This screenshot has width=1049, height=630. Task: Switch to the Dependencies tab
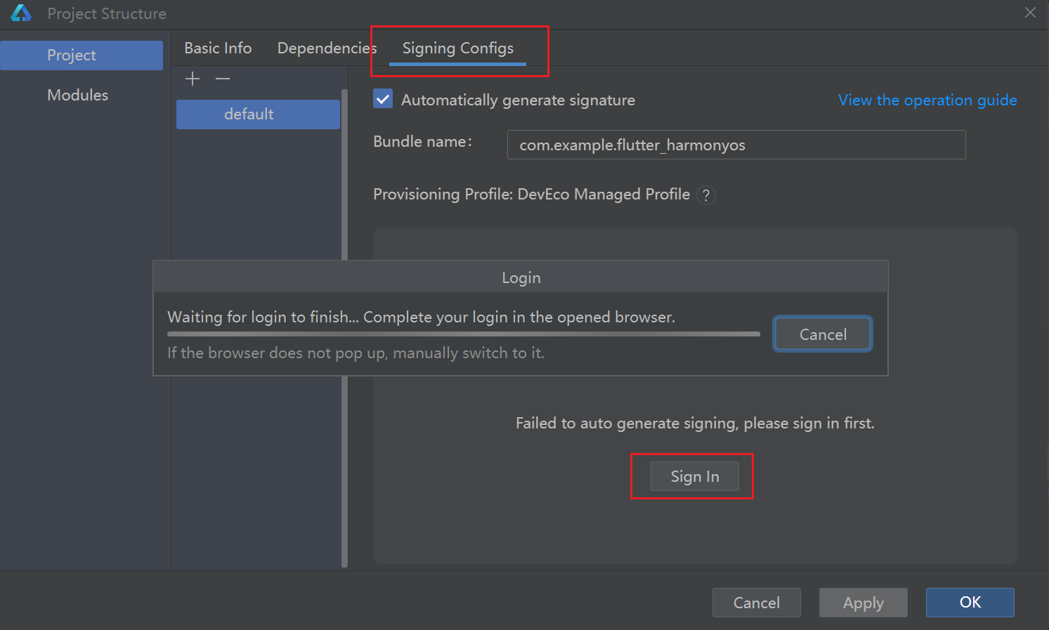pyautogui.click(x=326, y=48)
